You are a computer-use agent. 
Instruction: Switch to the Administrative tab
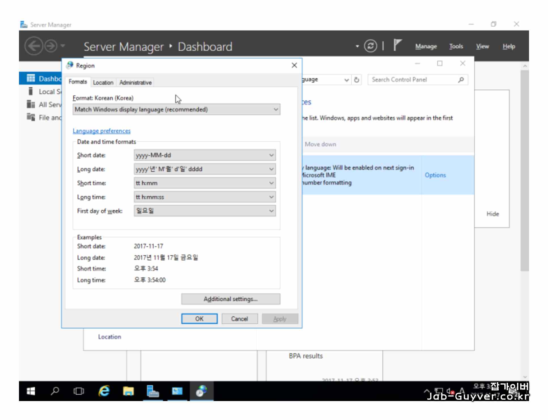coord(135,82)
